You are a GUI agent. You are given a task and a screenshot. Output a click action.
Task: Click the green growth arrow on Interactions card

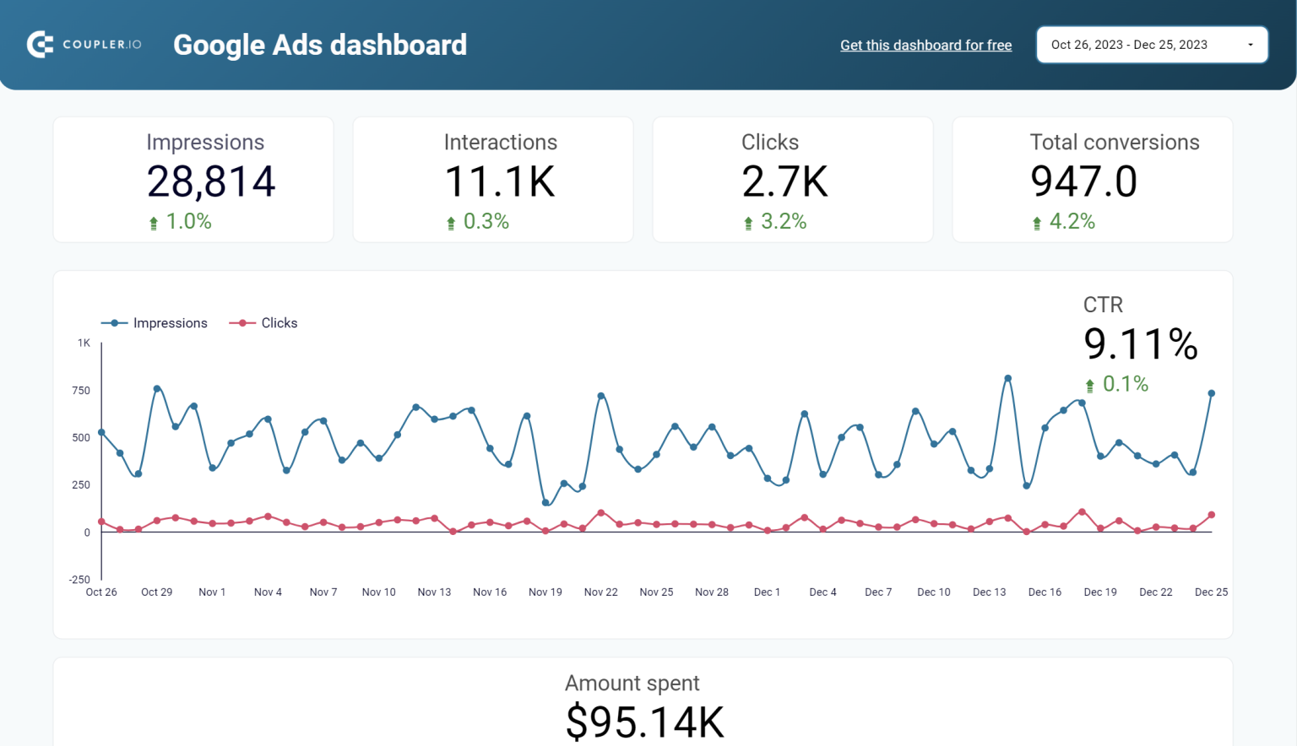click(450, 222)
